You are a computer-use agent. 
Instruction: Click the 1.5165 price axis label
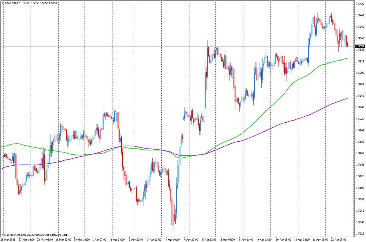(x=361, y=153)
